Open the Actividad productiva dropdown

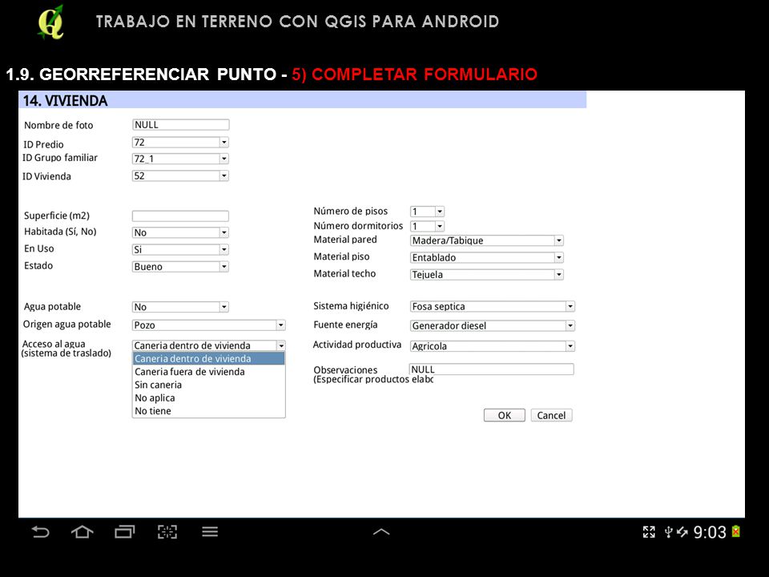point(493,346)
